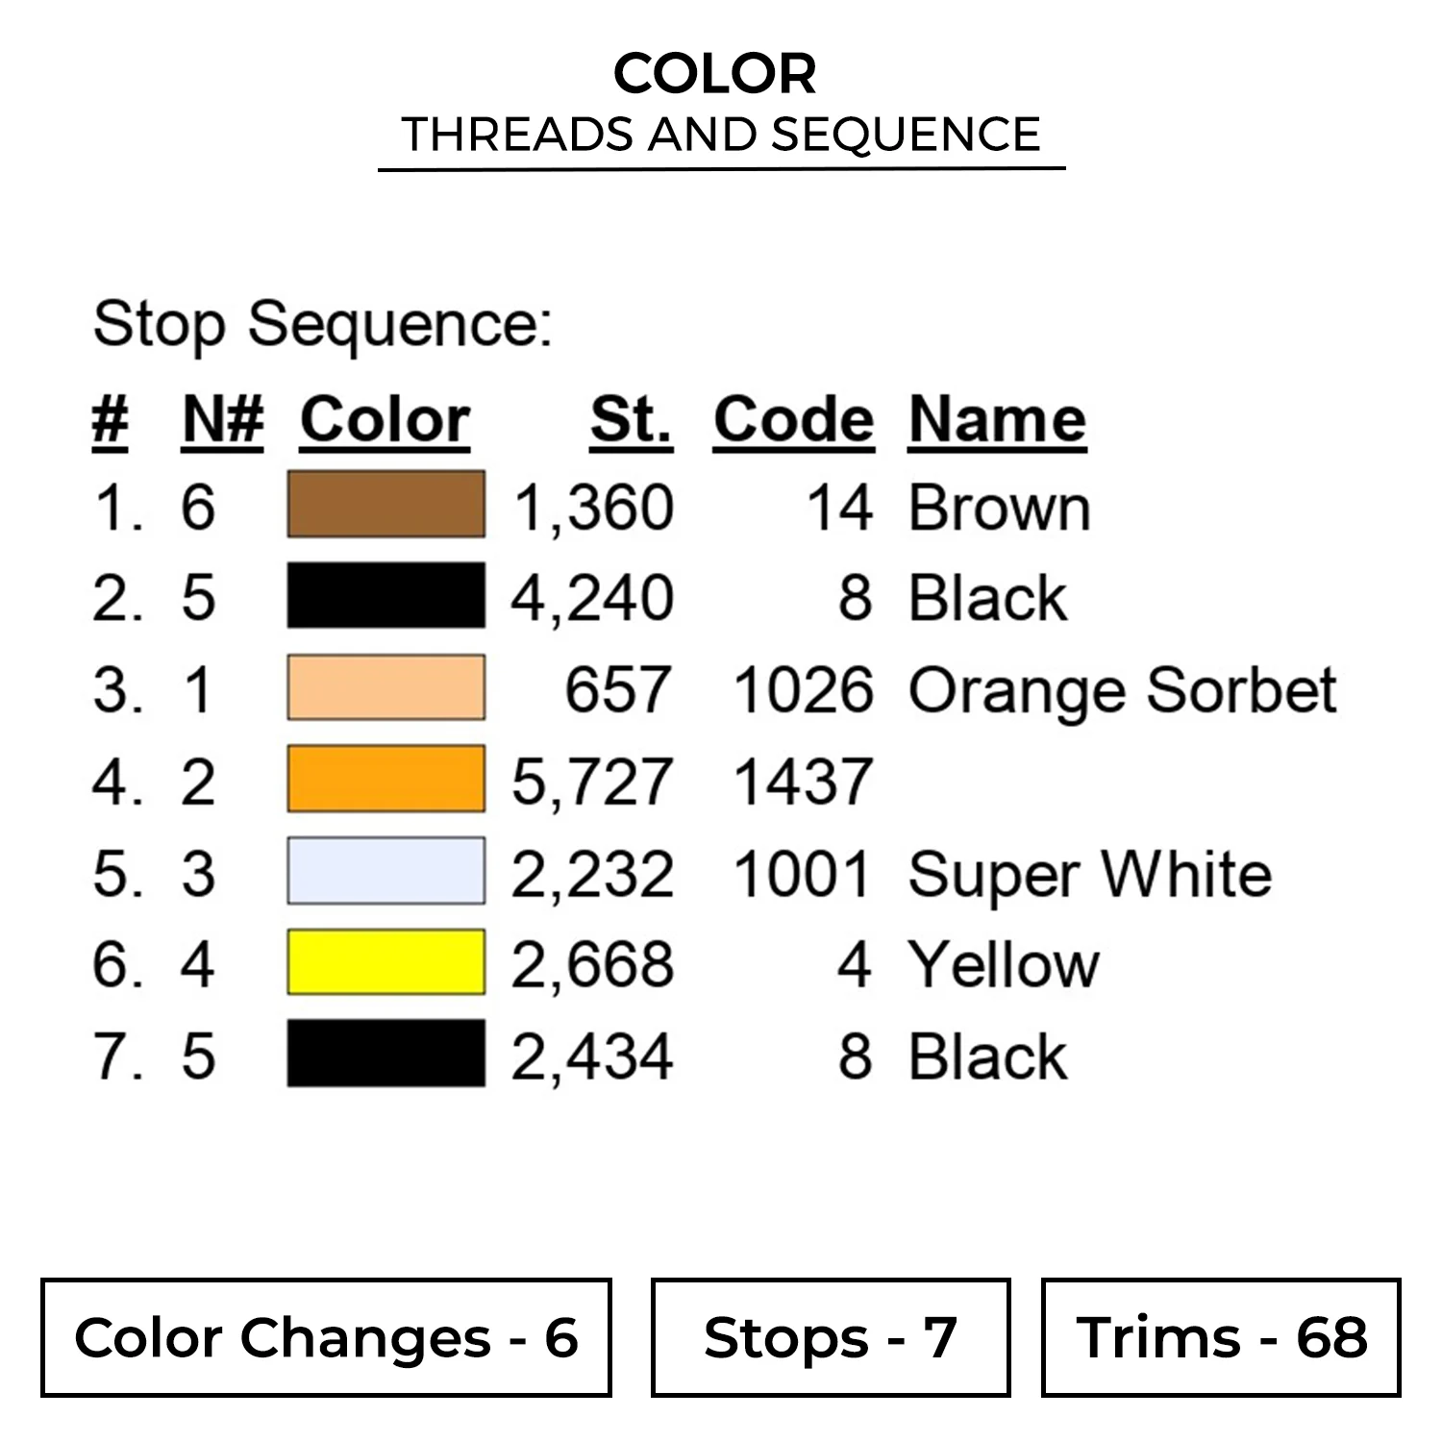Image resolution: width=1442 pixels, height=1442 pixels.
Task: Click the Trims - 68 box
Action: (x=1221, y=1337)
